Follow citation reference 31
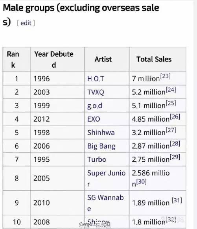This screenshot has width=197, height=229. coord(177,200)
